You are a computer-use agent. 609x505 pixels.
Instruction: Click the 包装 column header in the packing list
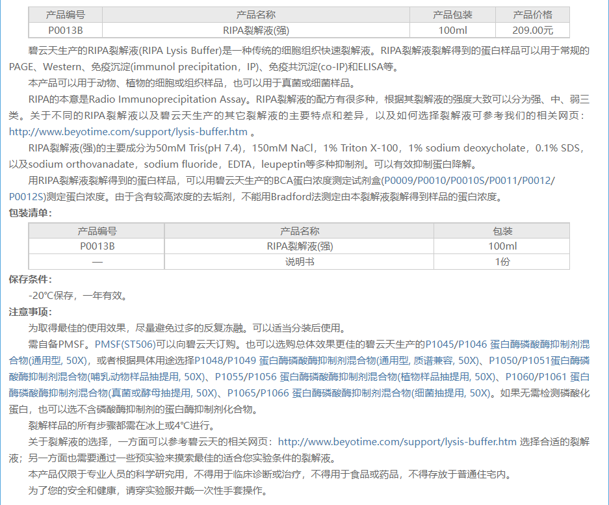click(502, 231)
